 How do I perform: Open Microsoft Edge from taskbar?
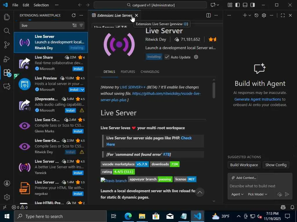(128, 216)
